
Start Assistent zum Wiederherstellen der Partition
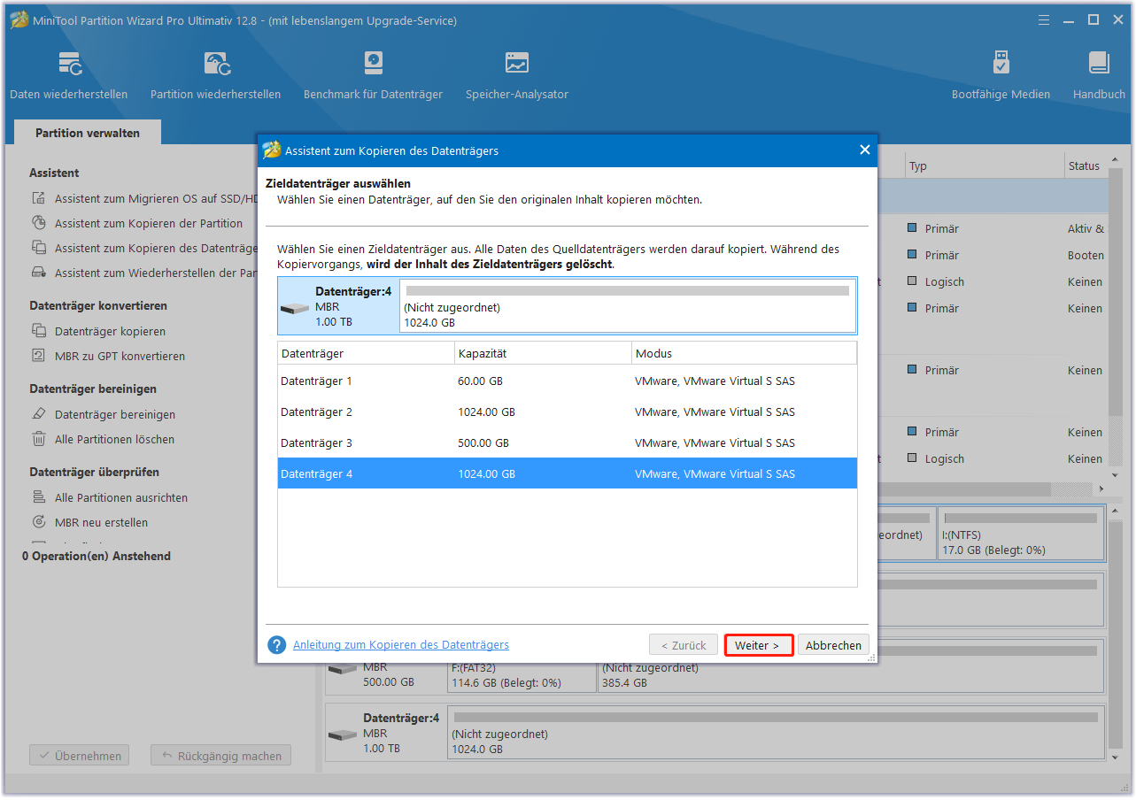tap(144, 273)
